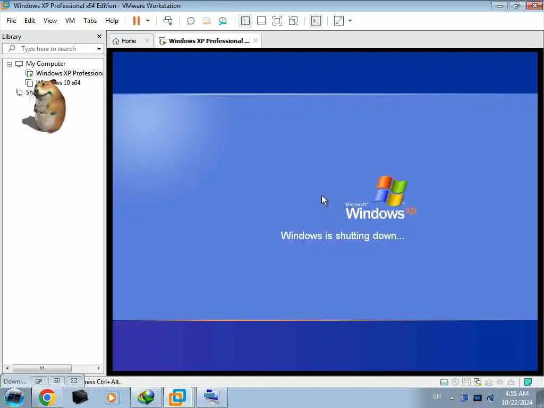Click the keyboard-monitor taskbar icon
Viewport: 544px width, 408px height.
(x=212, y=397)
